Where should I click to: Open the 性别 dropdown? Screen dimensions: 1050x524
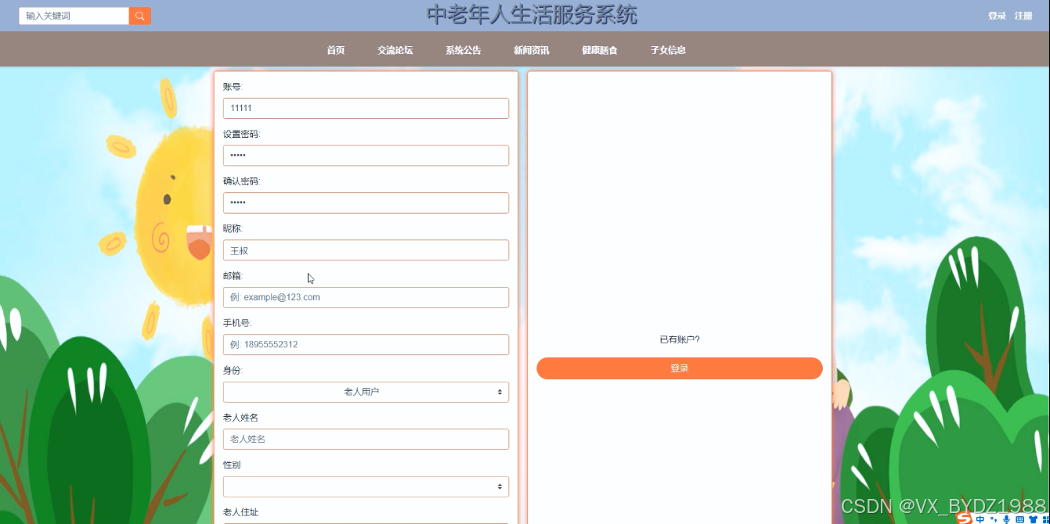click(366, 486)
